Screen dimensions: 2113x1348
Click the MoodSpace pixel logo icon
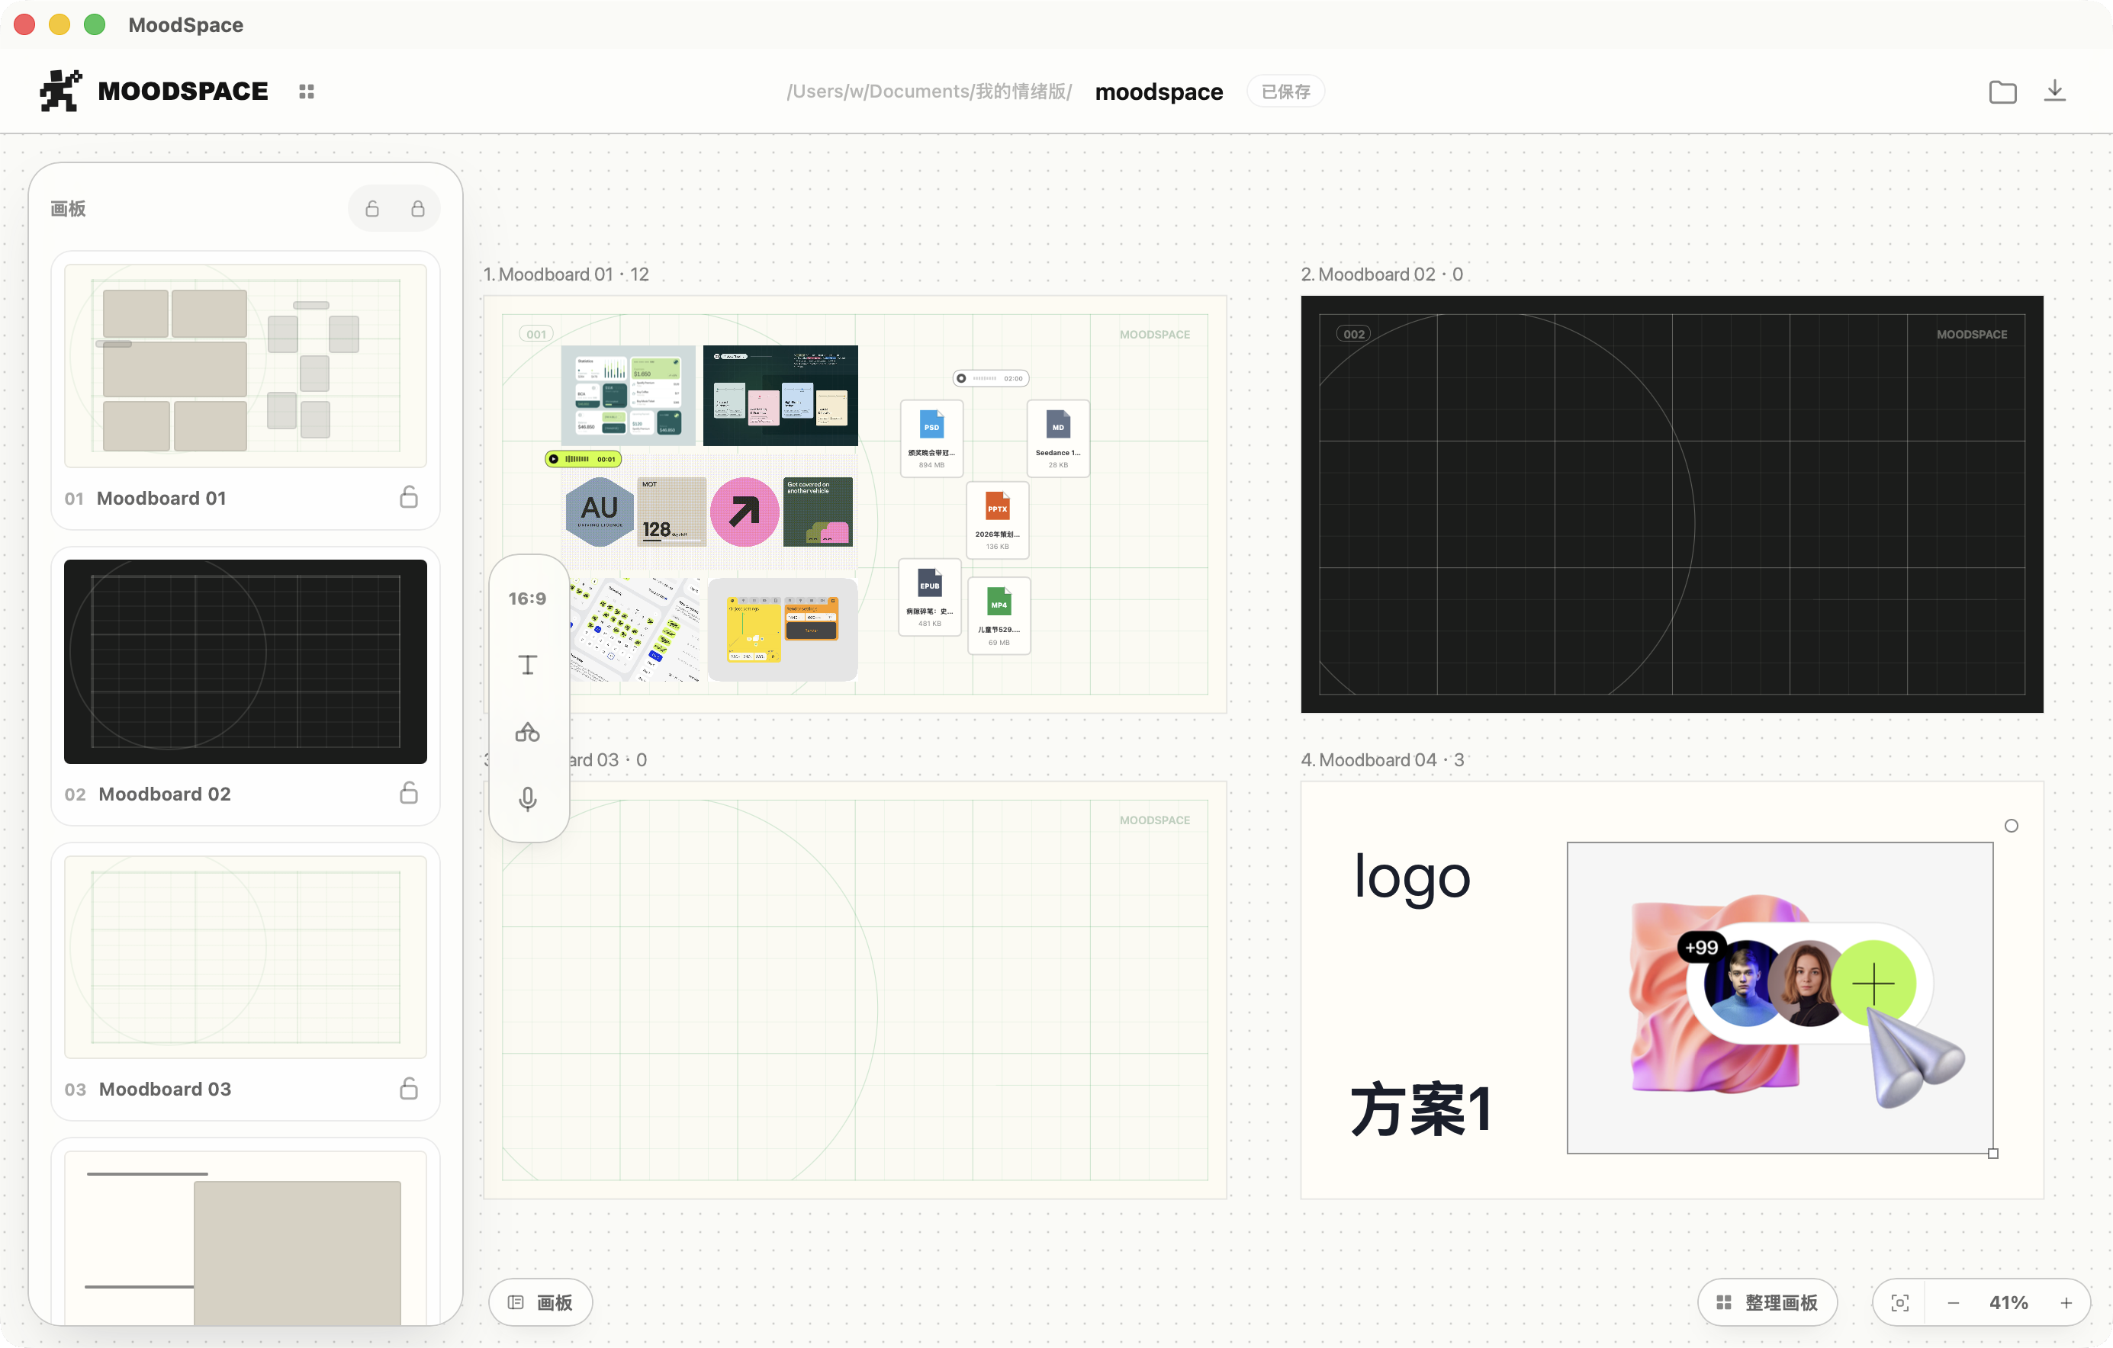pos(60,90)
